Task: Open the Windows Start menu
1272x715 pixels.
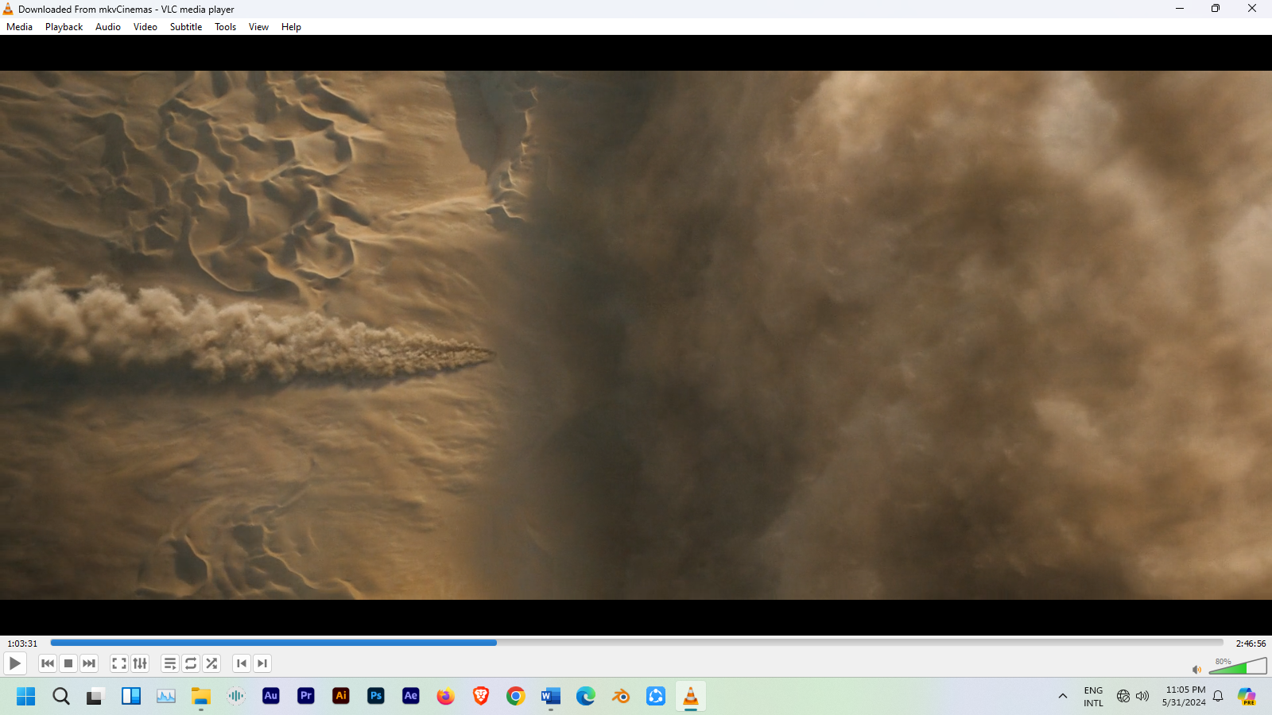Action: coord(25,696)
